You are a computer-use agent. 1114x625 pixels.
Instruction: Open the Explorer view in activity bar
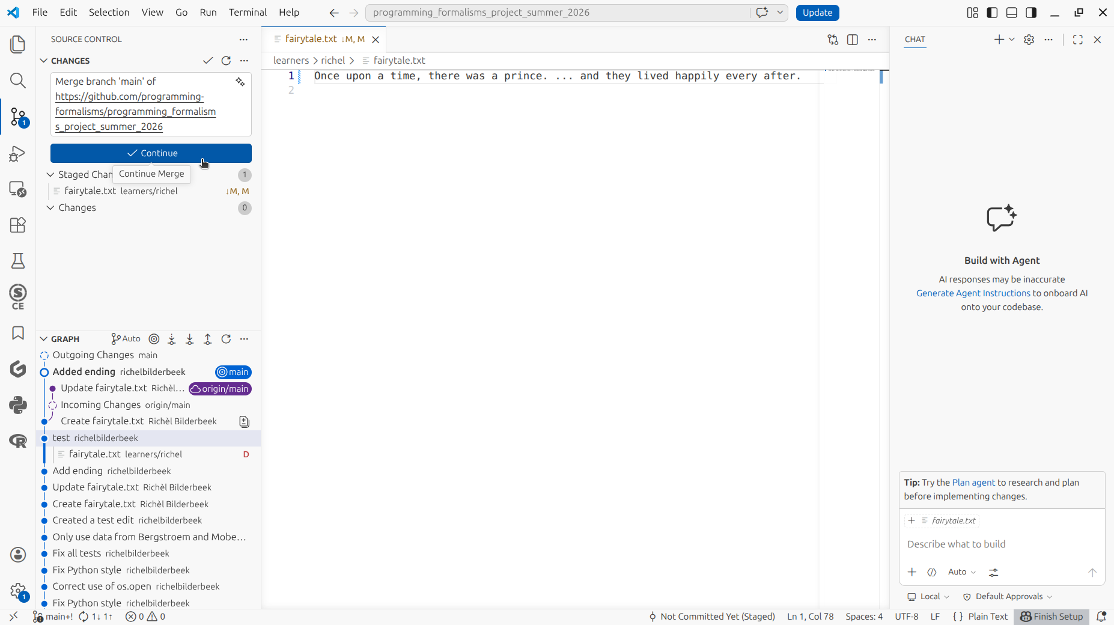(x=18, y=44)
